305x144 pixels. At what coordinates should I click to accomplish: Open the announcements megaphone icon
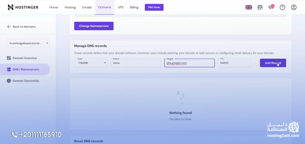point(271,7)
